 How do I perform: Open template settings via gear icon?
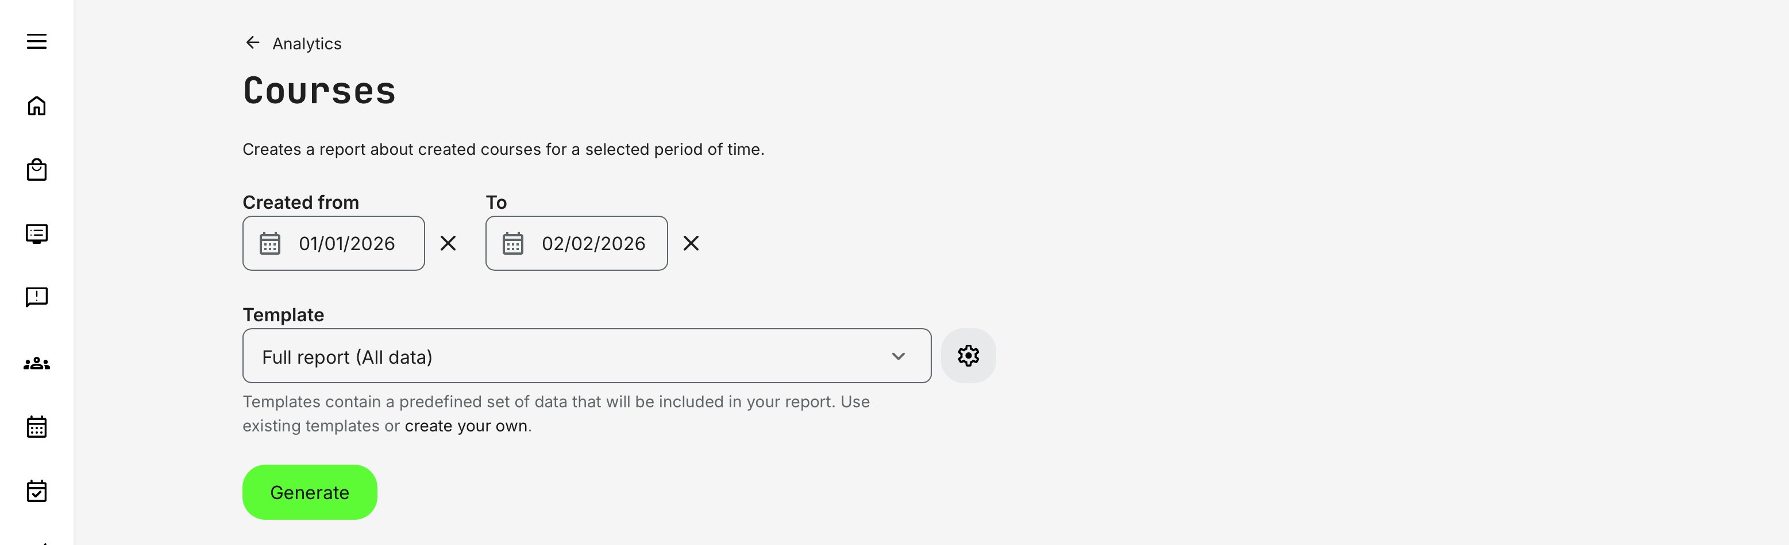click(x=967, y=356)
